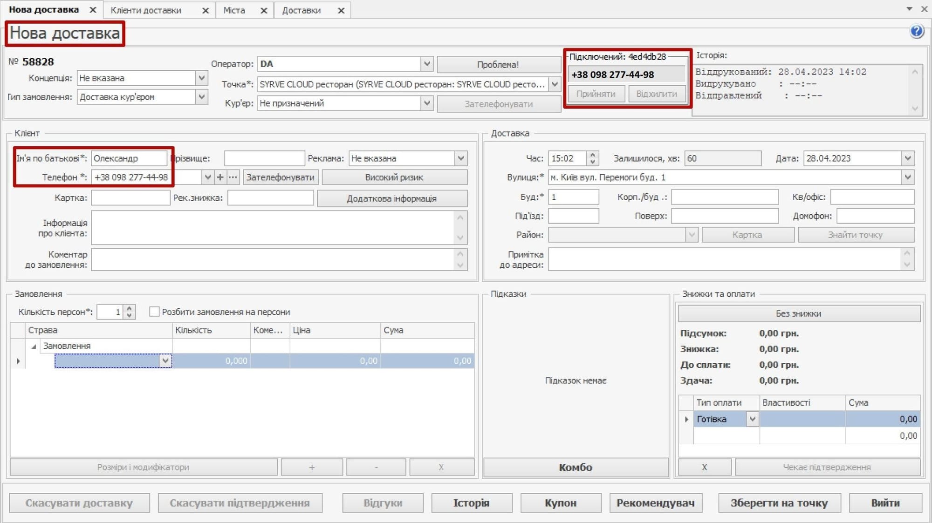Increase the delivery time with the up arrow
This screenshot has height=523, width=932.
pyautogui.click(x=592, y=155)
